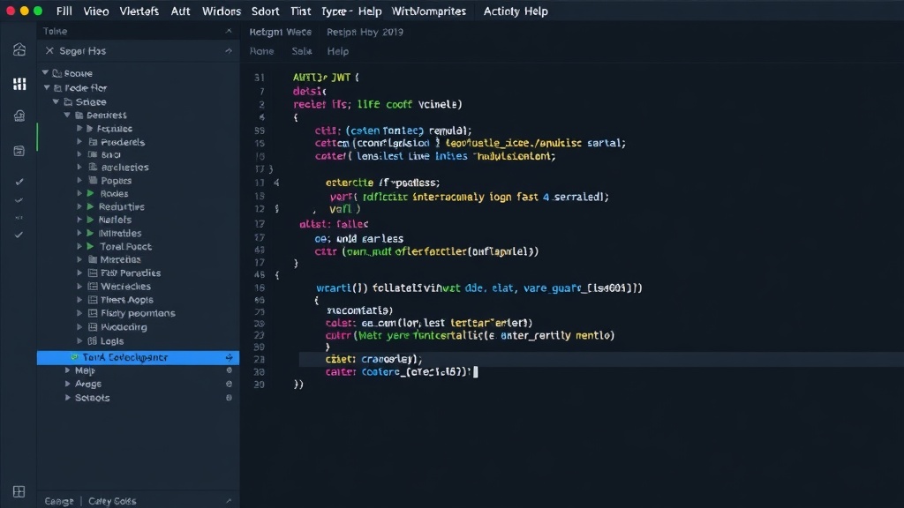
Task: Click the green play icon beside Inlmetdes
Action: pos(91,233)
